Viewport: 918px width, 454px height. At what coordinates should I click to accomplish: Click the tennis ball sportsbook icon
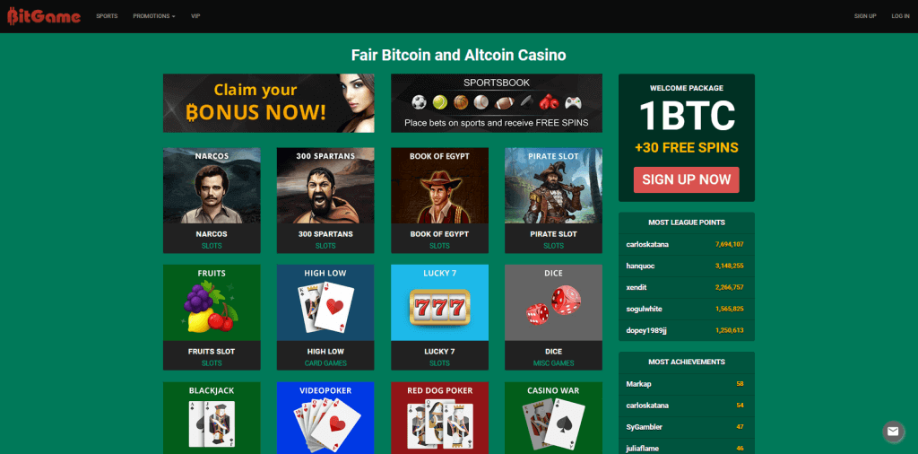click(439, 102)
